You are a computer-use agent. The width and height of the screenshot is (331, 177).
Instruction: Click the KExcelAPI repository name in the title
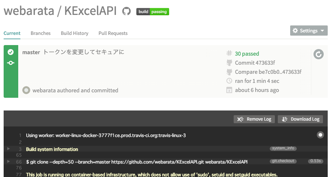click(x=90, y=11)
